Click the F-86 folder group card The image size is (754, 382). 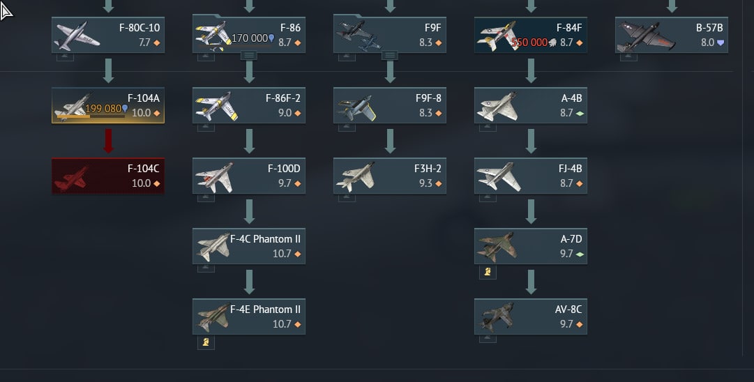tap(248, 33)
